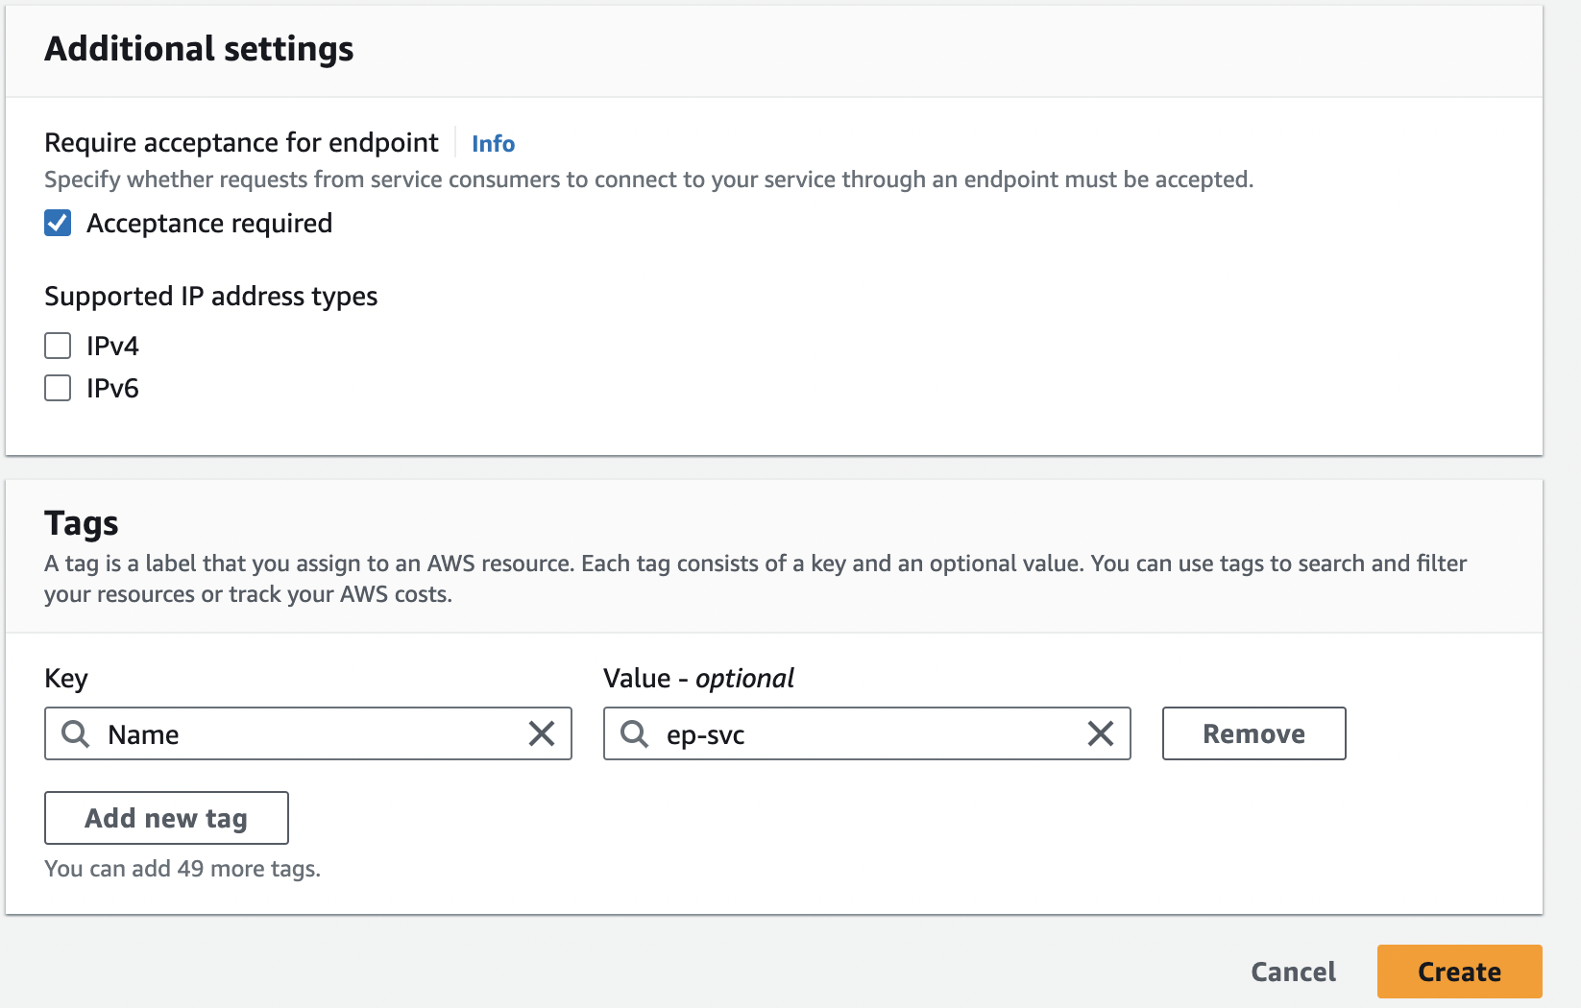Focus the Key field containing Name
This screenshot has width=1581, height=1008.
[307, 734]
